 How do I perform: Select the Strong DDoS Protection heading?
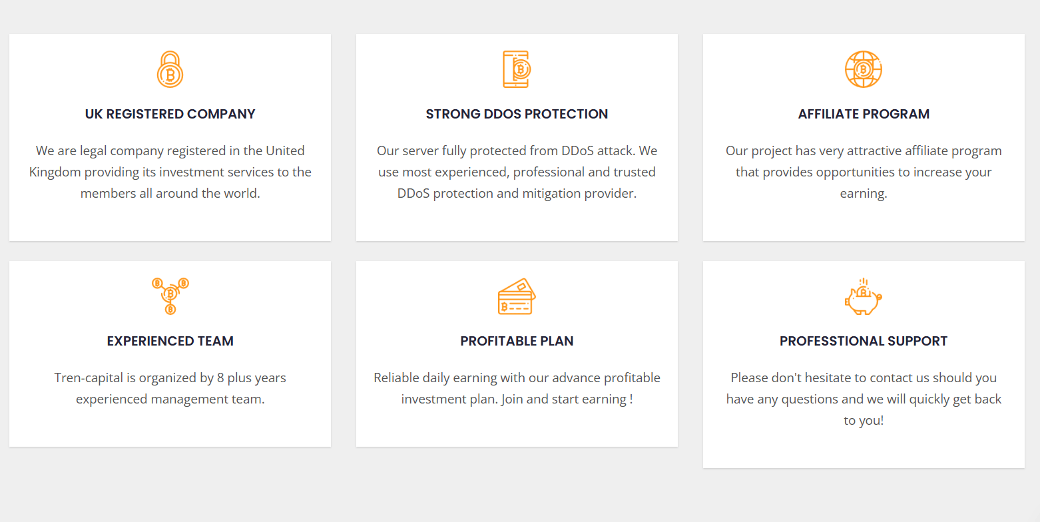tap(517, 114)
